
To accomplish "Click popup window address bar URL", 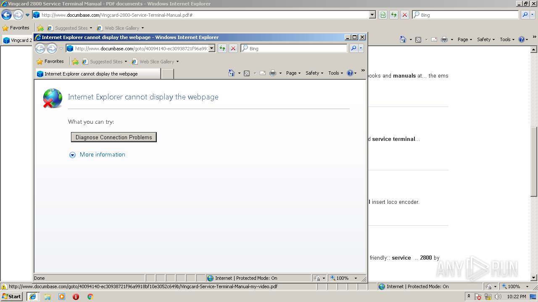I will [x=141, y=49].
